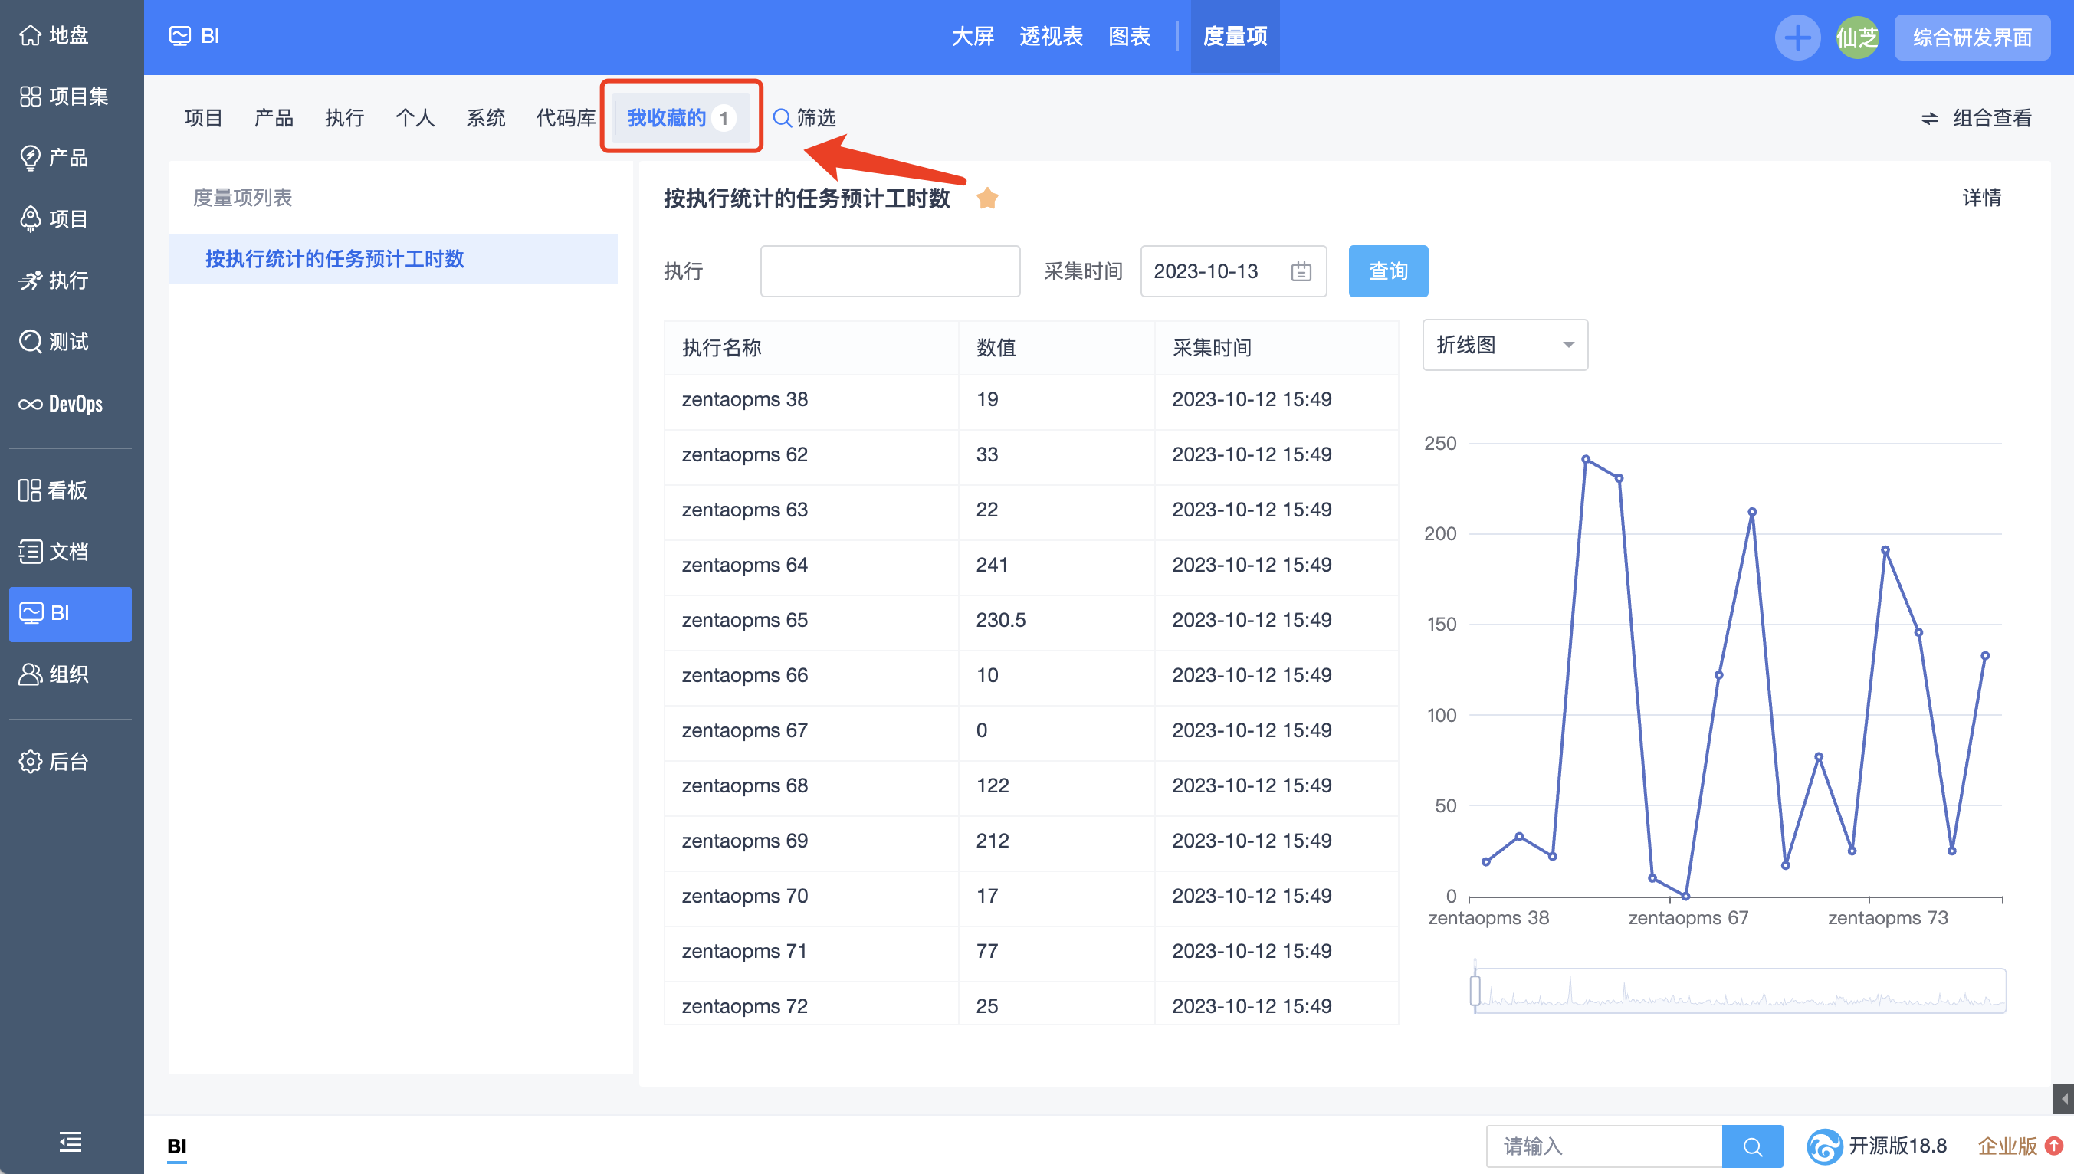Screen dimensions: 2074x1174
Task: Open 后台 settings from the sidebar
Action: point(53,761)
